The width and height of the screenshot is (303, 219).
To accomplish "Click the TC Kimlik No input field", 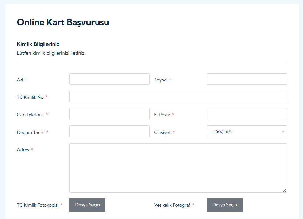I will click(178, 97).
